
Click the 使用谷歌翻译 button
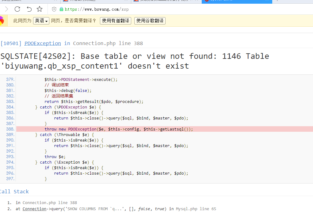[x=150, y=21]
